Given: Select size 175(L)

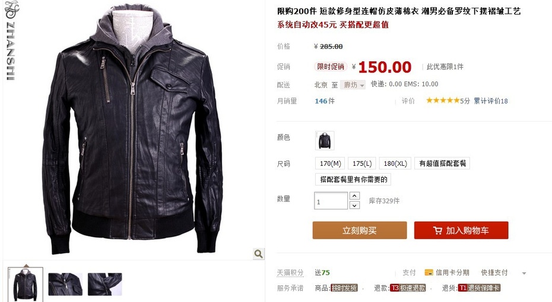Looking at the screenshot, I should point(362,163).
